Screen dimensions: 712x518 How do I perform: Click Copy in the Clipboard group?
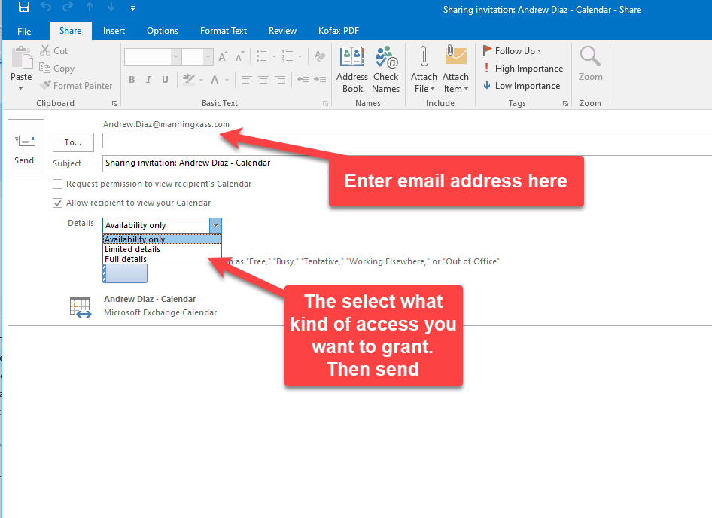[x=56, y=69]
